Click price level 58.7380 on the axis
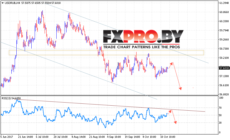Viewport: 230px width, 140px height. (224, 49)
